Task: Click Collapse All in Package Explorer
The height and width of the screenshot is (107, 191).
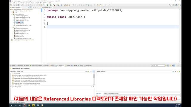Action: [x=28, y=7]
